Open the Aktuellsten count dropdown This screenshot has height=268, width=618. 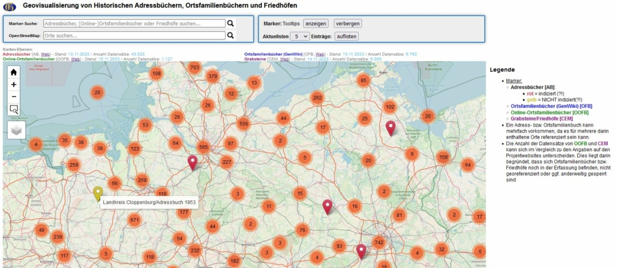tap(299, 37)
